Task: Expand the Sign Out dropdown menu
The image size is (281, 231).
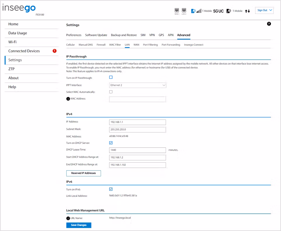Action: [264, 10]
